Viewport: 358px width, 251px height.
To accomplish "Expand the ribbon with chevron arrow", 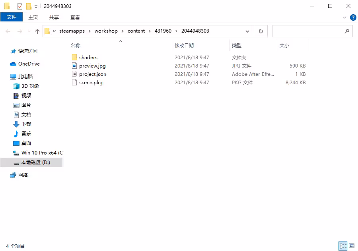I will [x=344, y=17].
